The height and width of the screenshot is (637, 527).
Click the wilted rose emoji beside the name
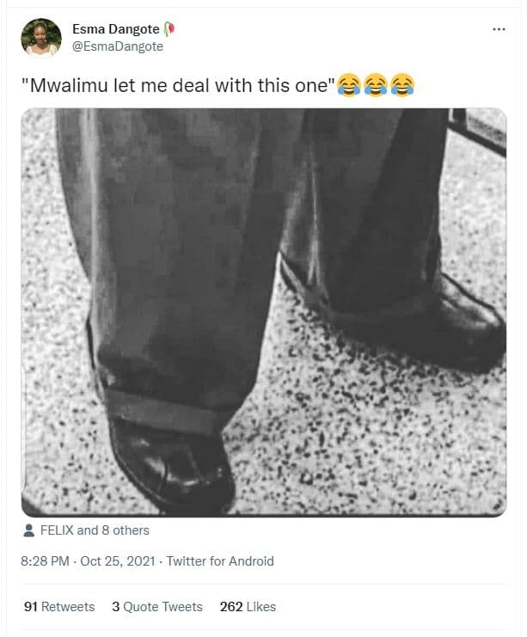coord(169,29)
